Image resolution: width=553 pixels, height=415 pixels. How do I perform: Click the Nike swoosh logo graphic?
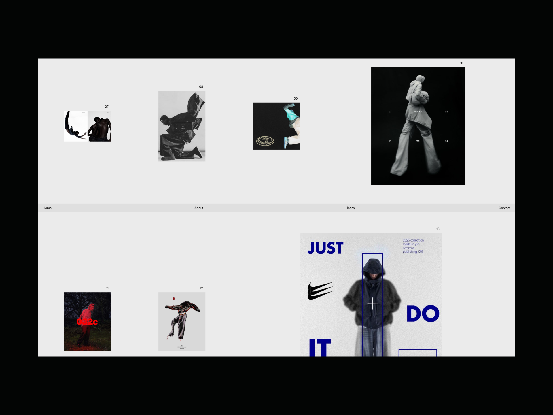point(320,291)
